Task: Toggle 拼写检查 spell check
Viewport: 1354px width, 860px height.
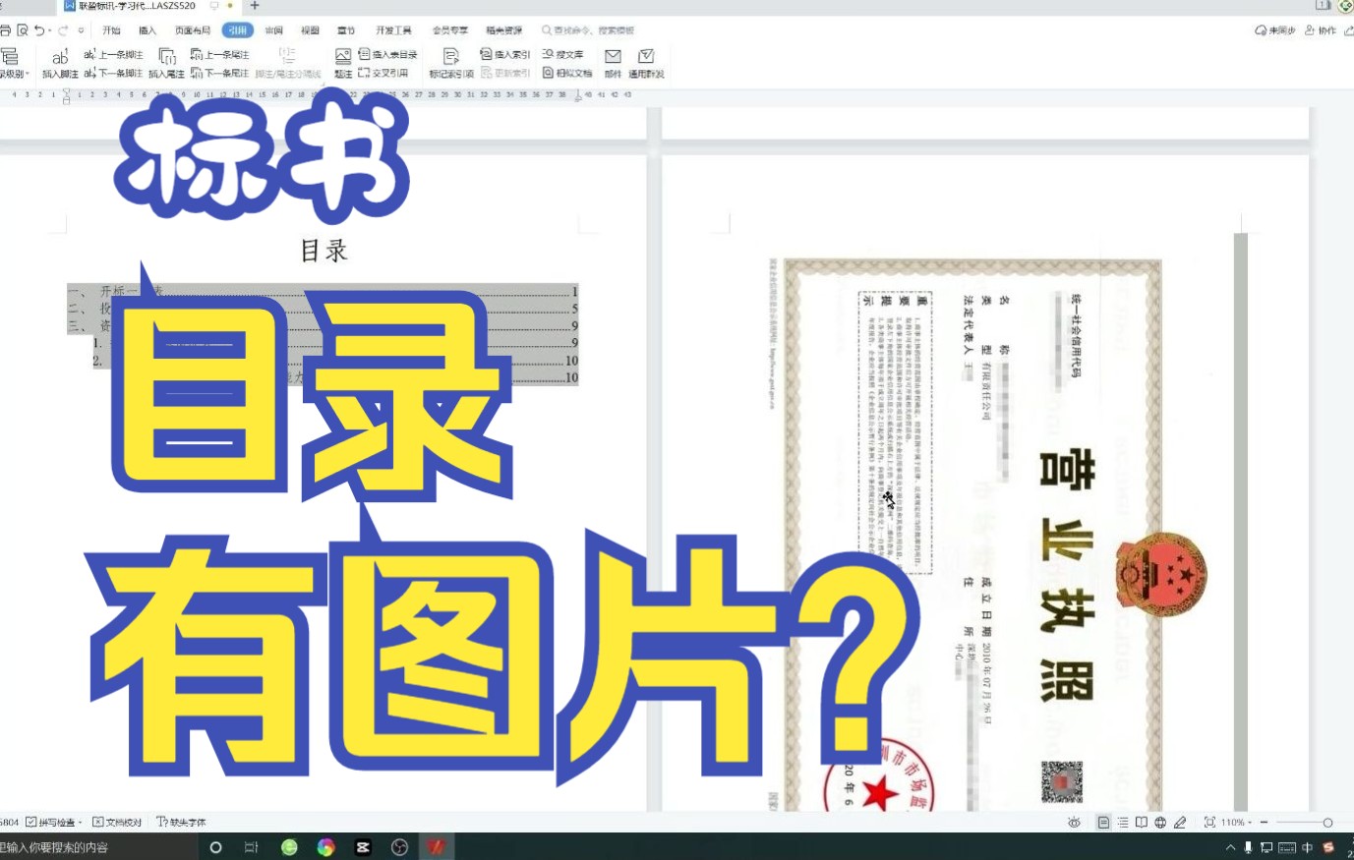Action: (50, 822)
